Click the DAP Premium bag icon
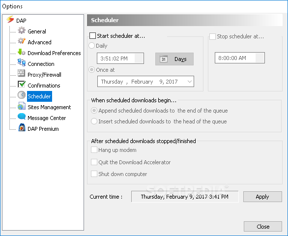288x236 pixels. click(22, 127)
